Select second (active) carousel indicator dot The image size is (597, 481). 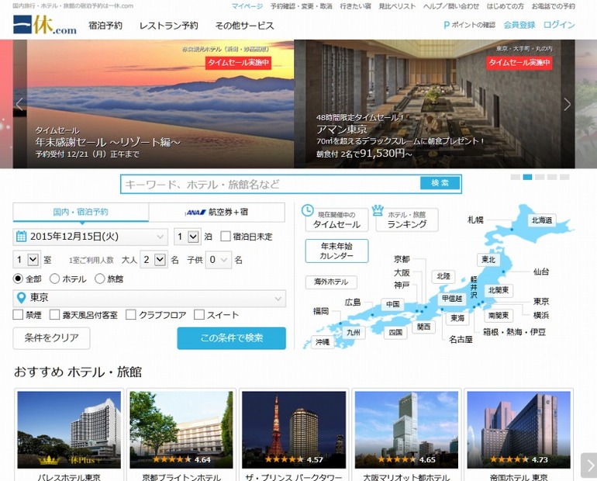coord(527,177)
